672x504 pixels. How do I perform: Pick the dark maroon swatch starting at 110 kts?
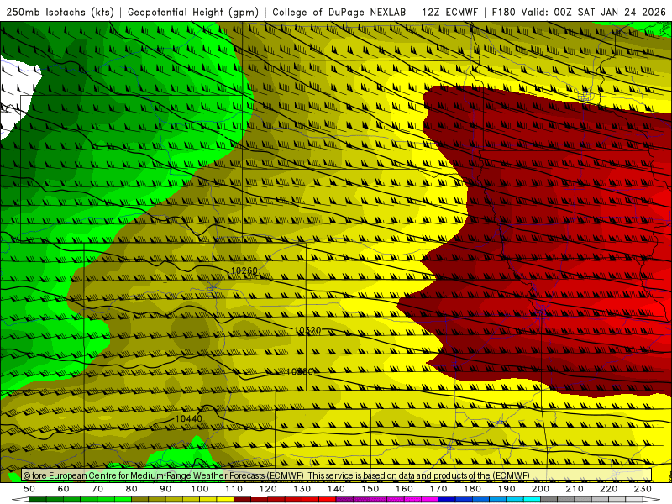coord(243,500)
